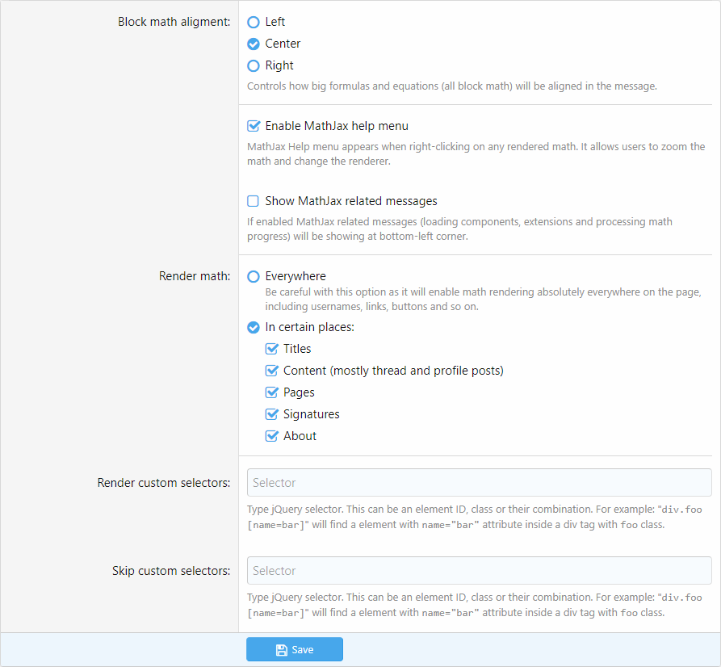Image resolution: width=721 pixels, height=667 pixels.
Task: Enable Show MathJax related messages
Action: (254, 201)
